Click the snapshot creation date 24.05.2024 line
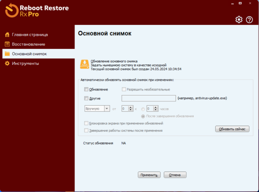The height and width of the screenshot is (192, 259). tap(136, 69)
